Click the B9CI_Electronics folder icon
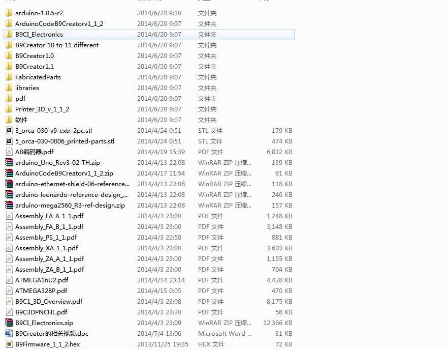This screenshot has height=350, width=448. [x=9, y=35]
